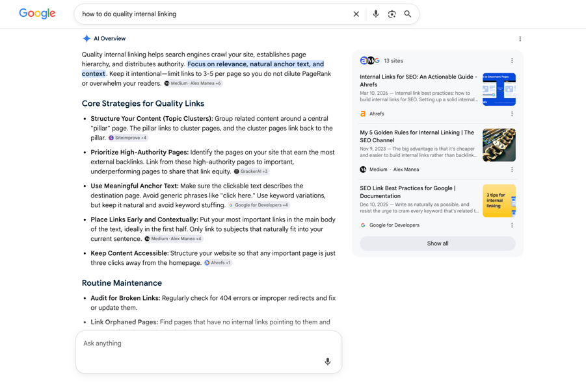
Task: Click the Nov 9, 2023 snippet text
Action: [x=419, y=152]
